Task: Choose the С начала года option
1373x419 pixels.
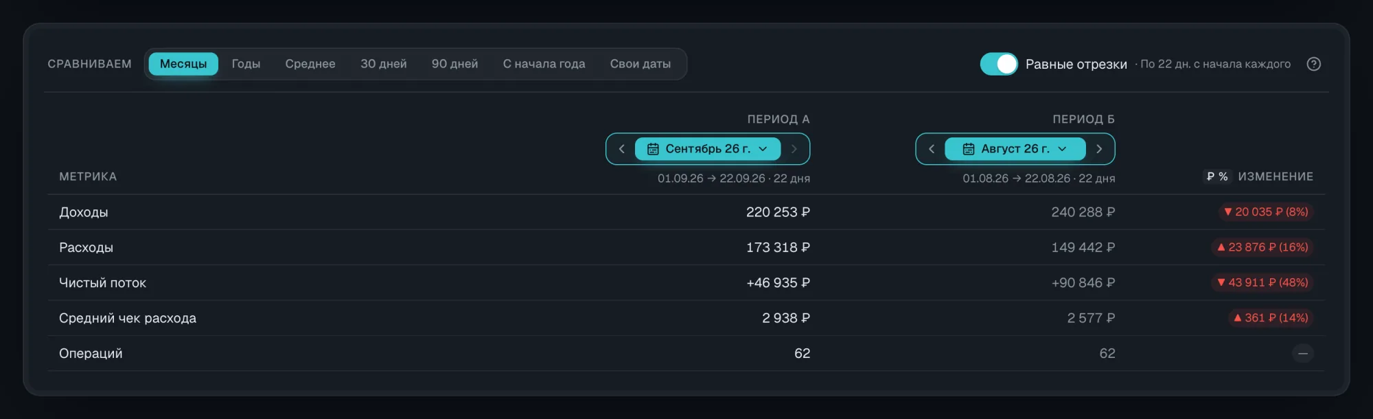Action: pyautogui.click(x=544, y=64)
